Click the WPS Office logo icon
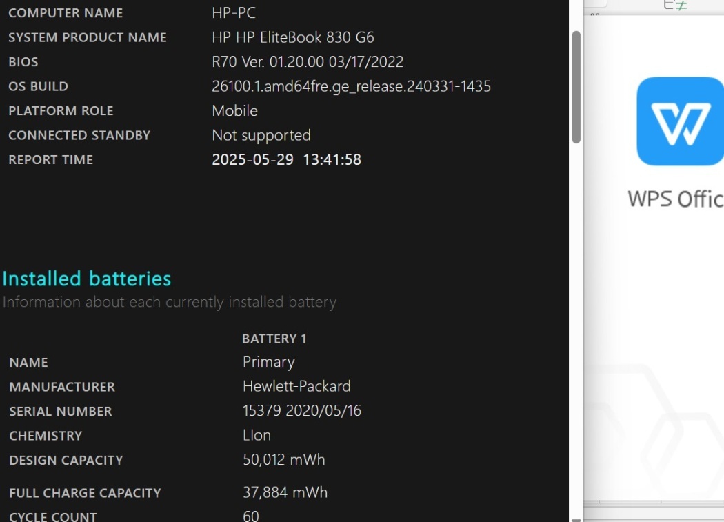This screenshot has width=724, height=522. (x=680, y=121)
